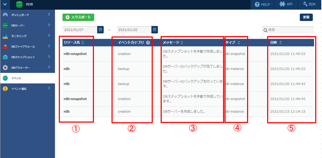Open the top-left service dropdown arrow
The height and width of the screenshot is (158, 322).
coord(5,4)
